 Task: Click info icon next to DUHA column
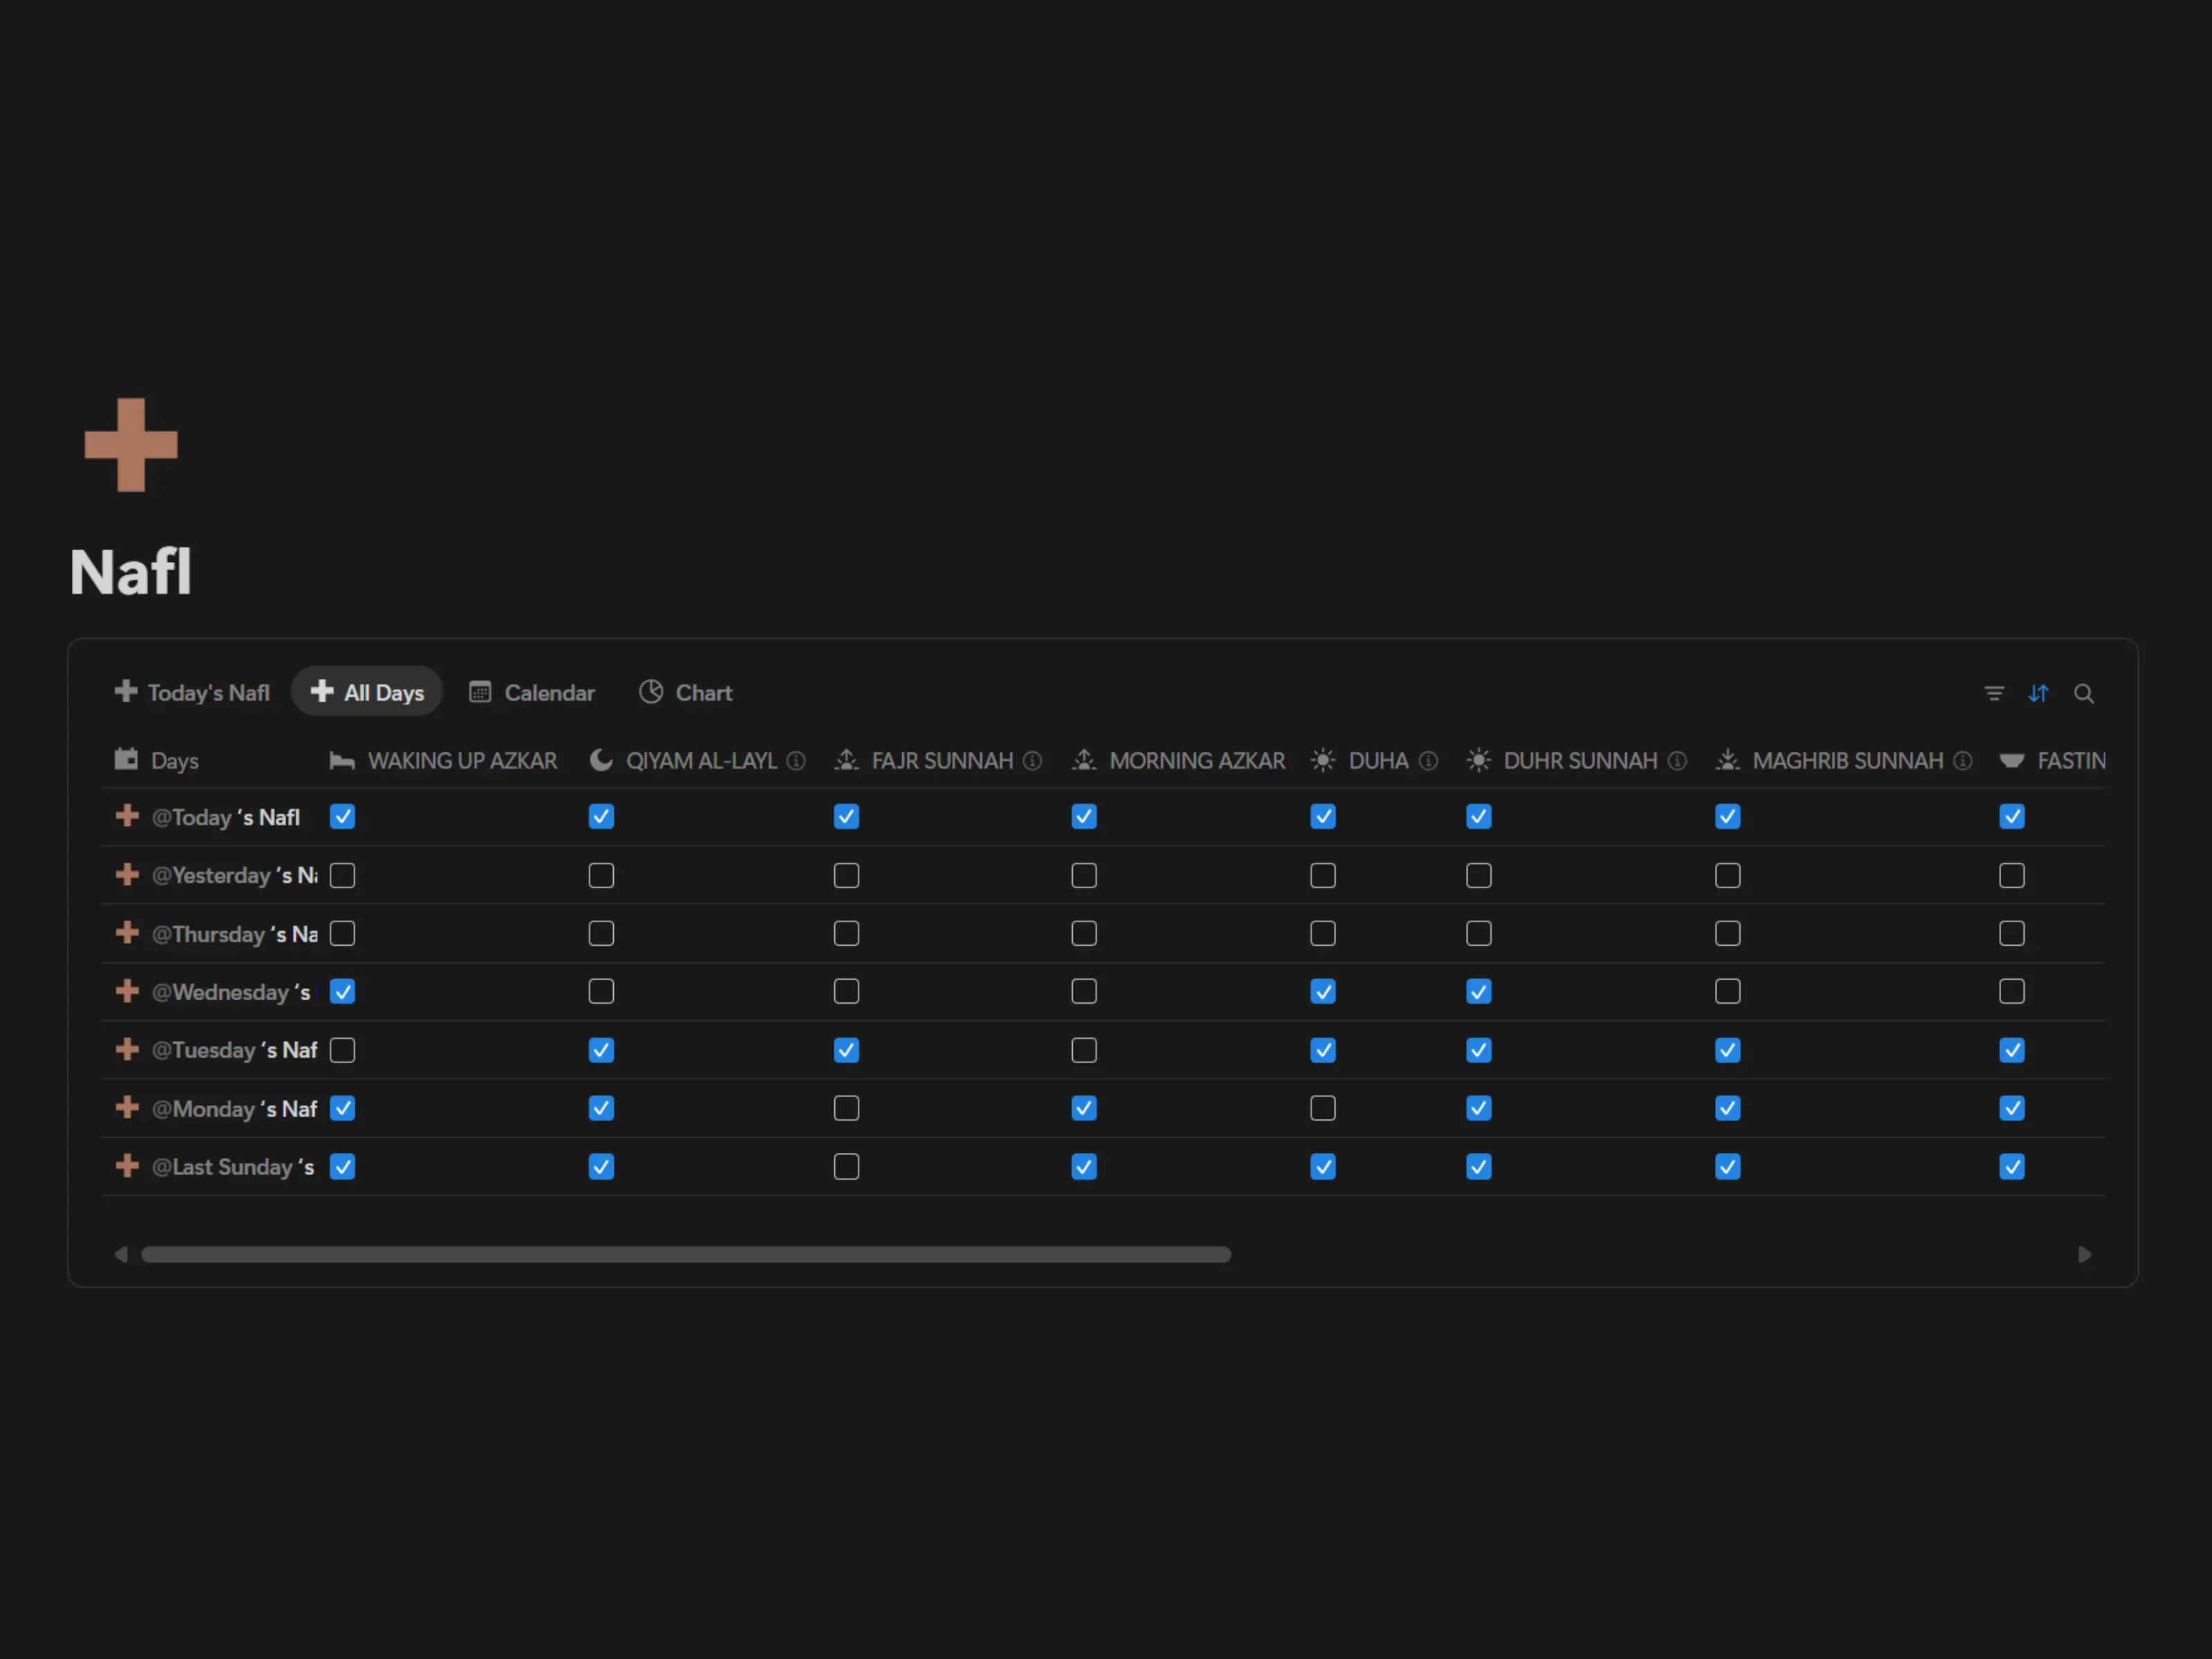[x=1428, y=761]
